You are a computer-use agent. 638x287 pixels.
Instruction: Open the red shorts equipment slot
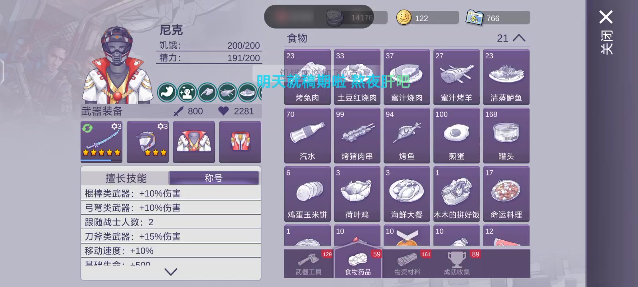click(x=240, y=142)
